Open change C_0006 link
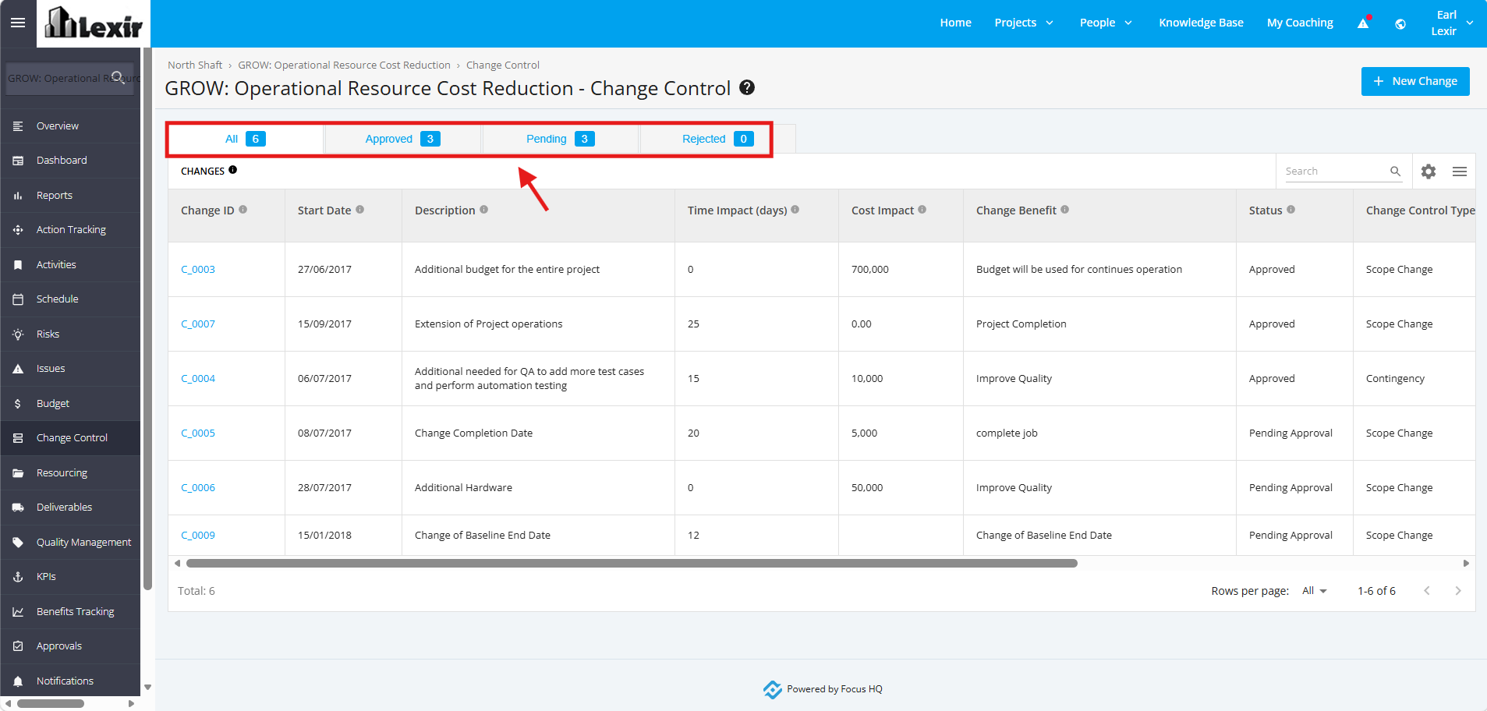Image resolution: width=1487 pixels, height=711 pixels. coord(198,488)
